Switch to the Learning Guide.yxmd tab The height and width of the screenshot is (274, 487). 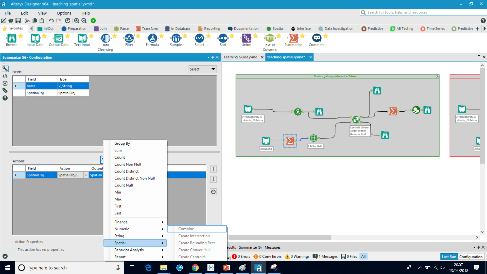(240, 57)
